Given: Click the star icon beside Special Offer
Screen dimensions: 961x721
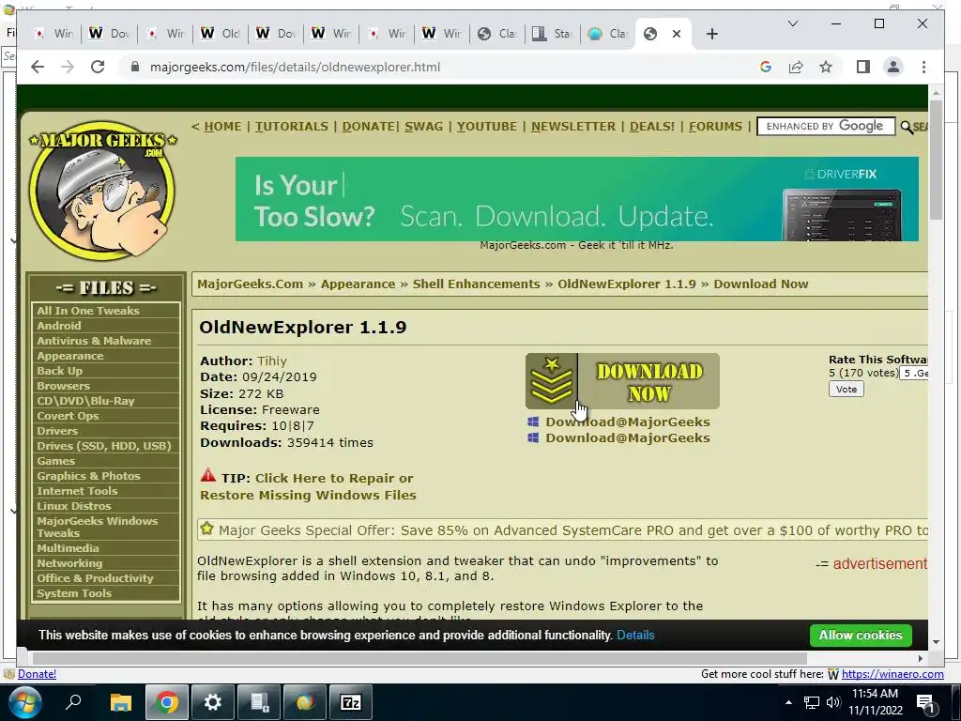Looking at the screenshot, I should coord(207,529).
